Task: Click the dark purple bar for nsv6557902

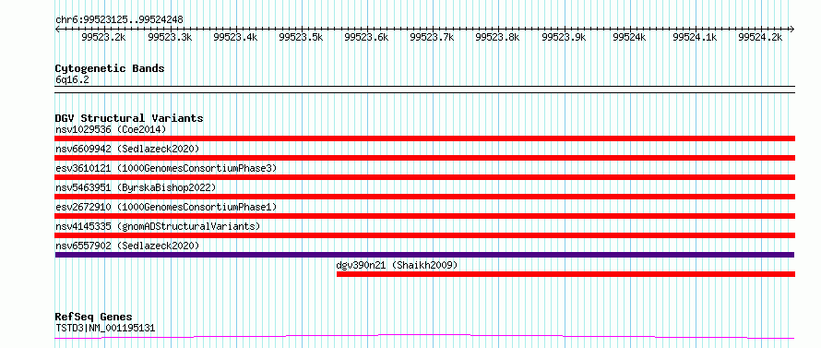Action: click(424, 255)
